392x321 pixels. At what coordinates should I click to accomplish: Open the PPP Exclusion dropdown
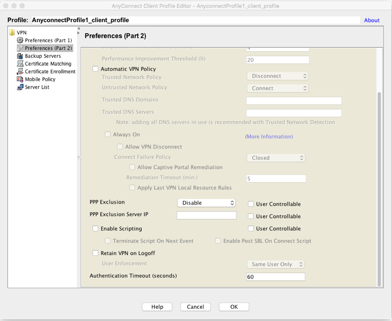pos(206,203)
